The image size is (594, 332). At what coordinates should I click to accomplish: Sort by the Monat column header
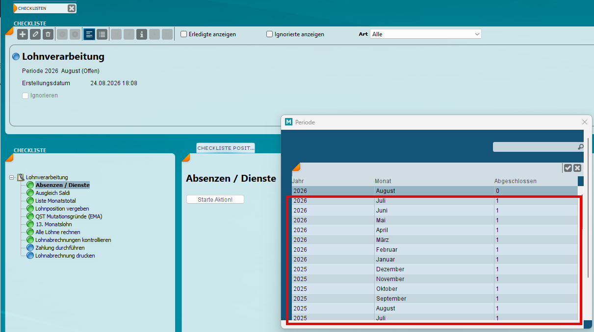383,181
